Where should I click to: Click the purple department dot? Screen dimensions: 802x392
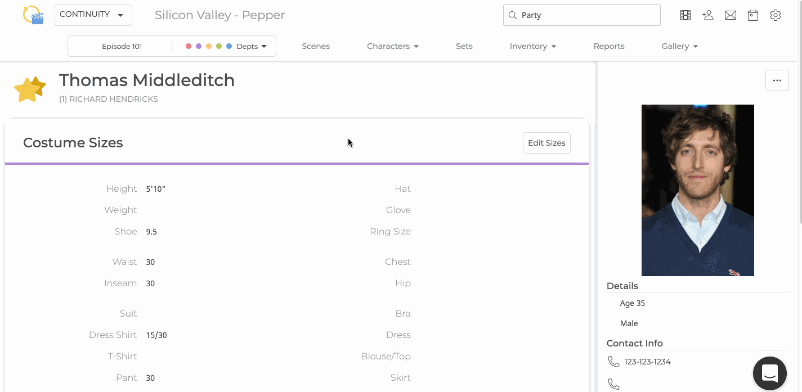pos(199,46)
